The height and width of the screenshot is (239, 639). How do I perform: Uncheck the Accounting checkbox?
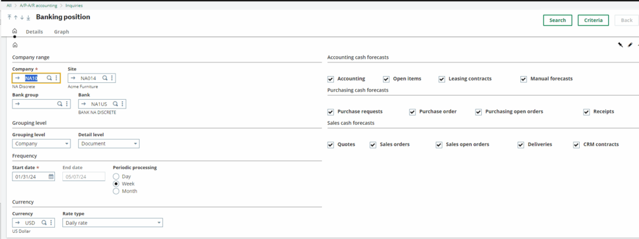(x=331, y=79)
